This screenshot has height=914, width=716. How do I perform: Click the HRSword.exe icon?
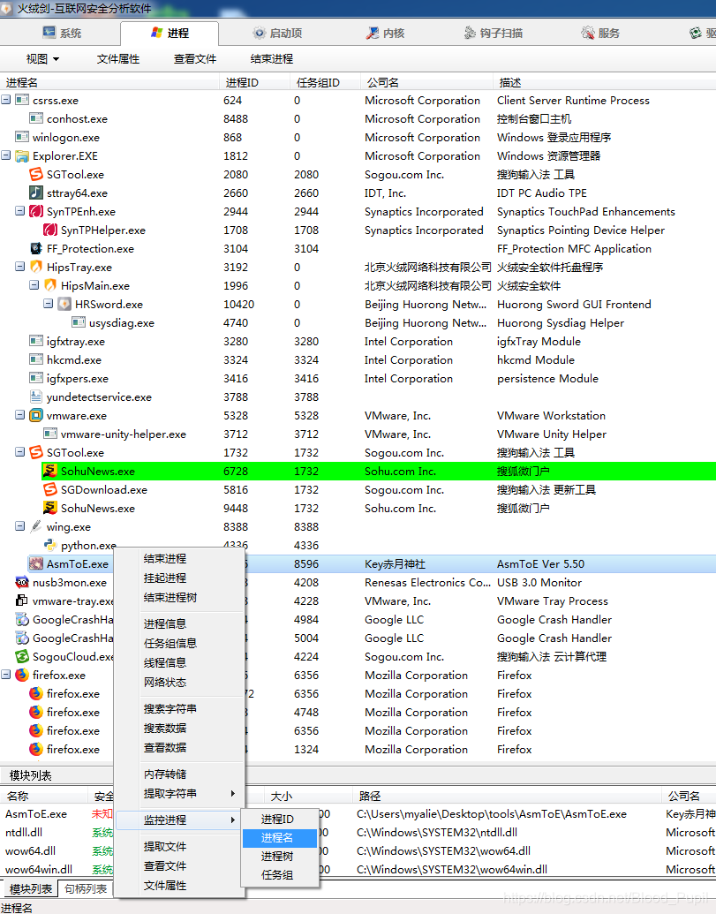tap(64, 305)
